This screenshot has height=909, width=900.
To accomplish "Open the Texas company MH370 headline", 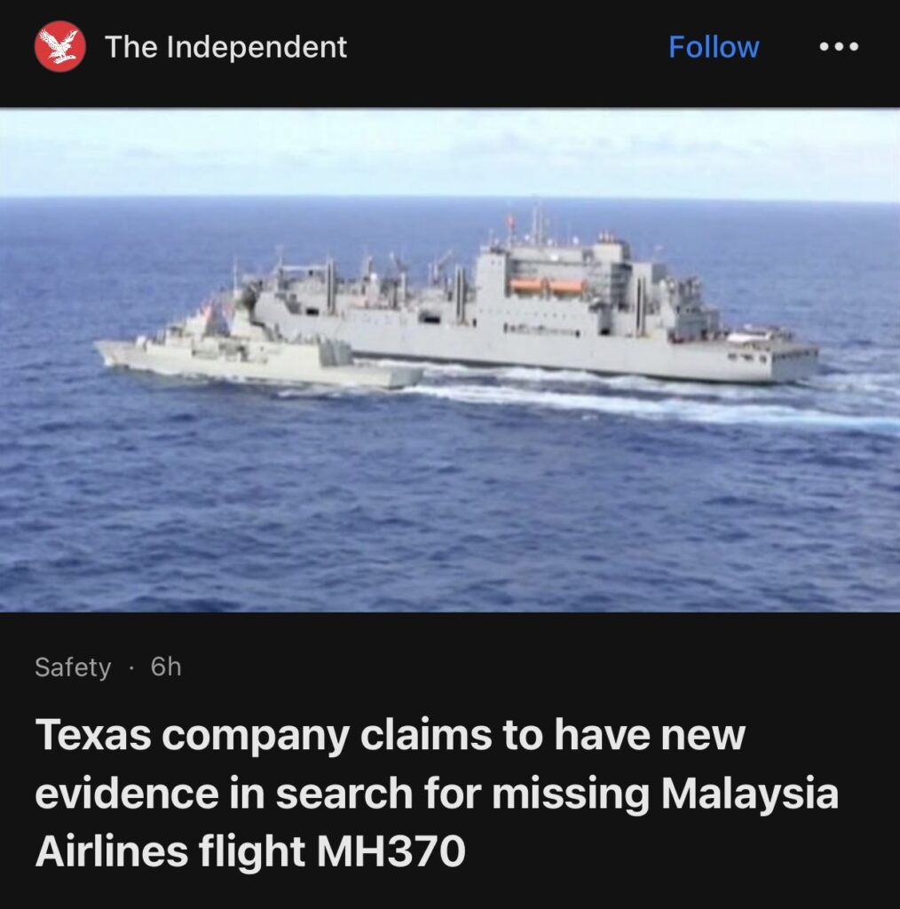I will coord(437,792).
